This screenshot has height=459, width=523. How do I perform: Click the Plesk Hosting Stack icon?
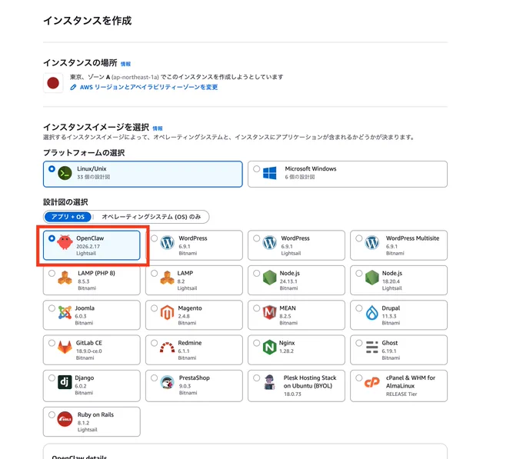[x=269, y=382]
